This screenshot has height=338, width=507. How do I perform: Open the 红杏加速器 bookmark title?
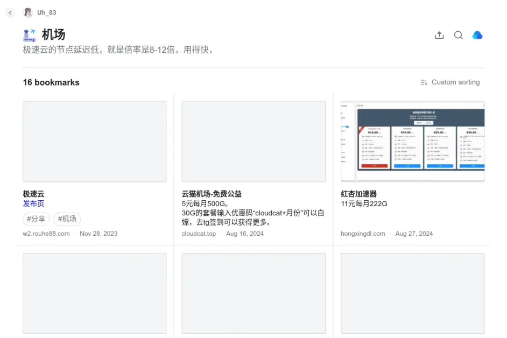[x=358, y=194]
